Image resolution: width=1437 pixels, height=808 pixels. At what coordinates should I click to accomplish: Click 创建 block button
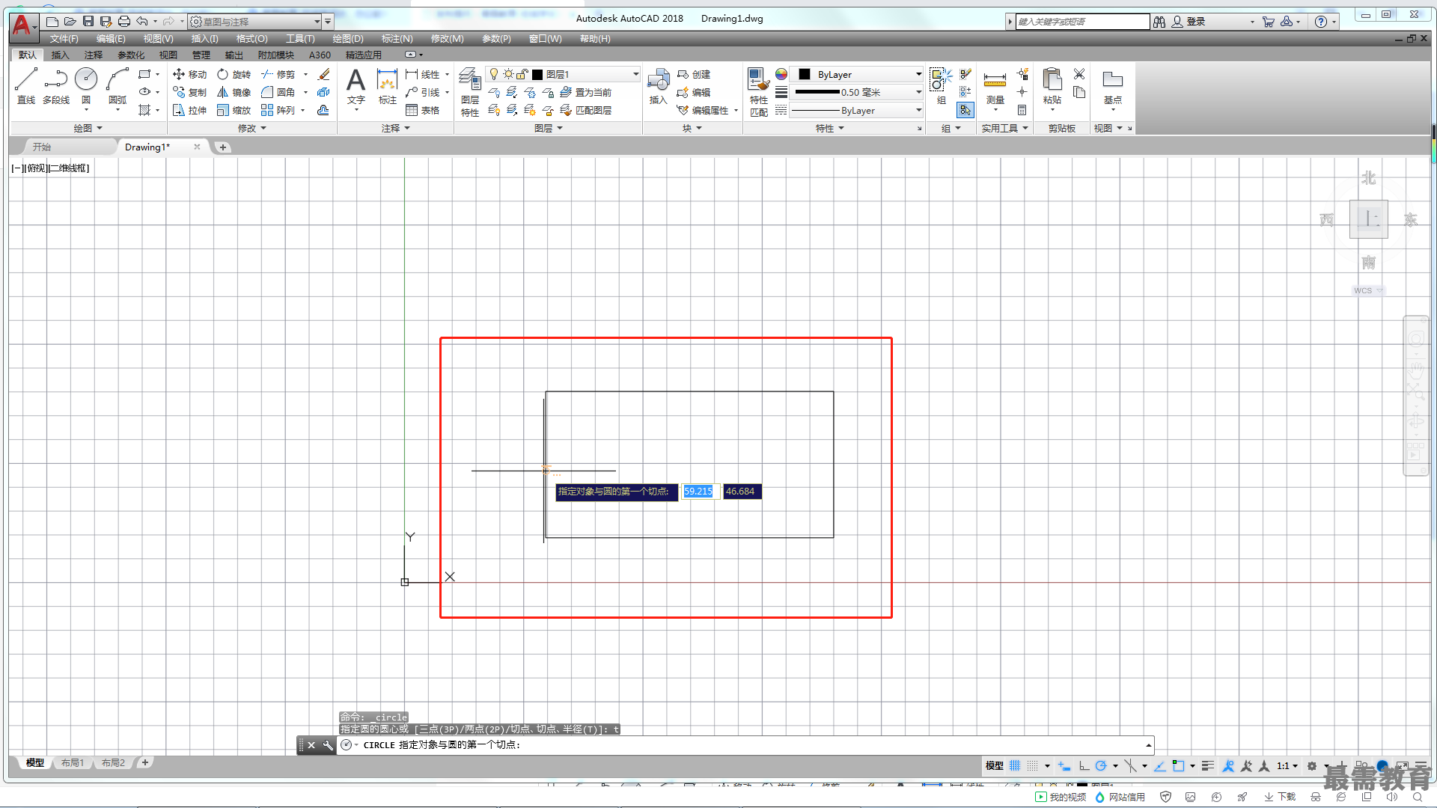694,74
